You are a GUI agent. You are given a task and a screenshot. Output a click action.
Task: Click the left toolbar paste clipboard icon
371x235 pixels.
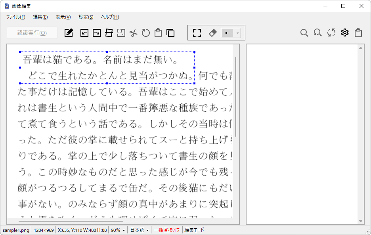pyautogui.click(x=158, y=32)
